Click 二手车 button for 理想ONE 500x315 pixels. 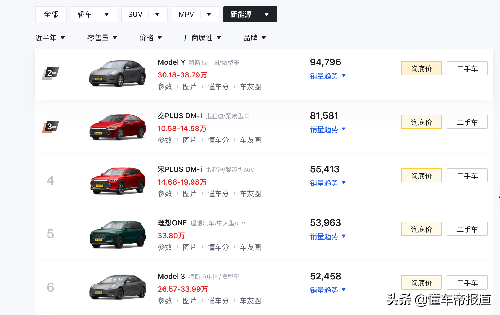[467, 229]
